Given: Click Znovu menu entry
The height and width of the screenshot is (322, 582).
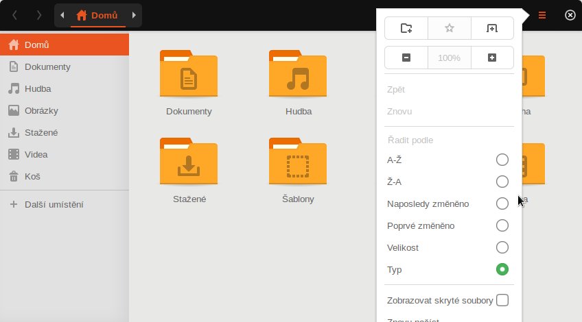Looking at the screenshot, I should pos(447,112).
